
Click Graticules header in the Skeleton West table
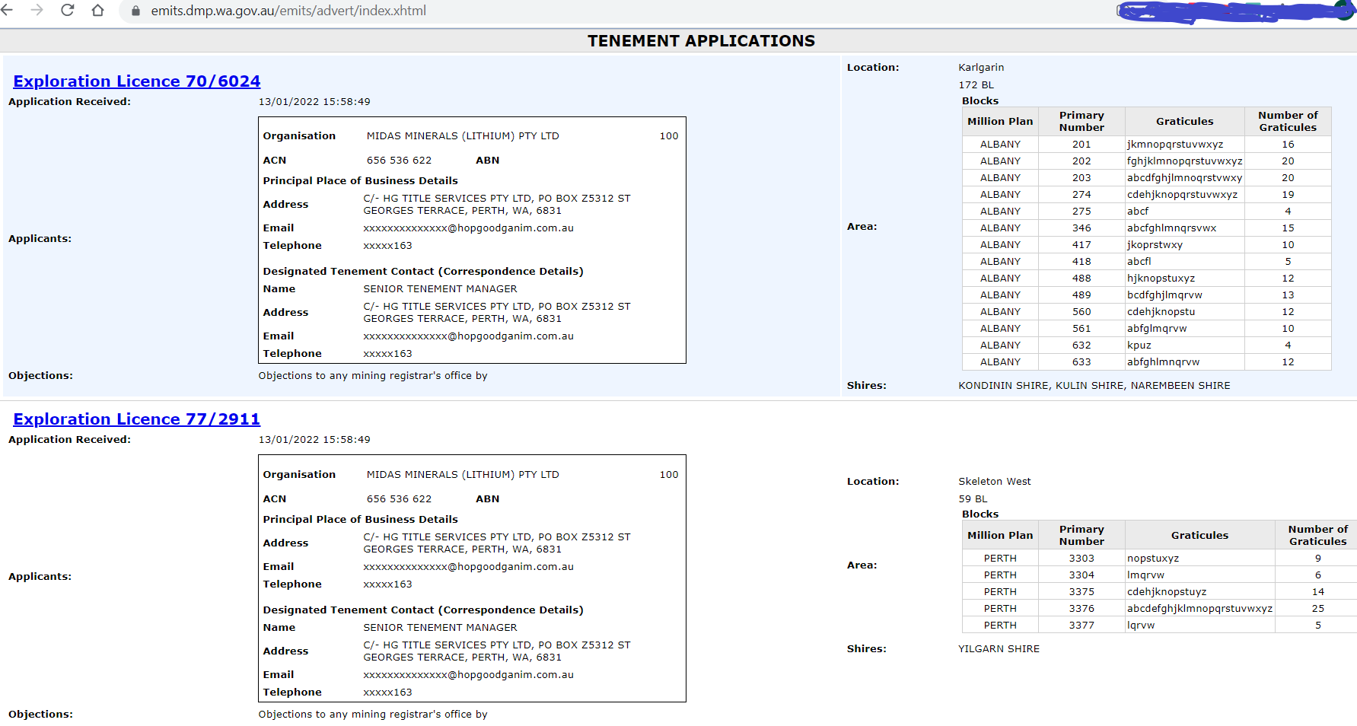click(1199, 536)
